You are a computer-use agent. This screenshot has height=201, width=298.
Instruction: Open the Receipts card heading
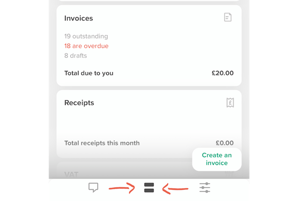point(79,103)
